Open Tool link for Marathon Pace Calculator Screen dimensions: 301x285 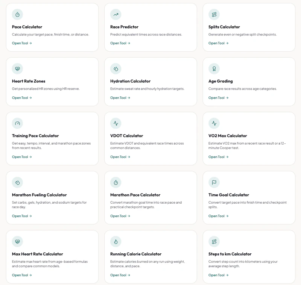tap(120, 216)
